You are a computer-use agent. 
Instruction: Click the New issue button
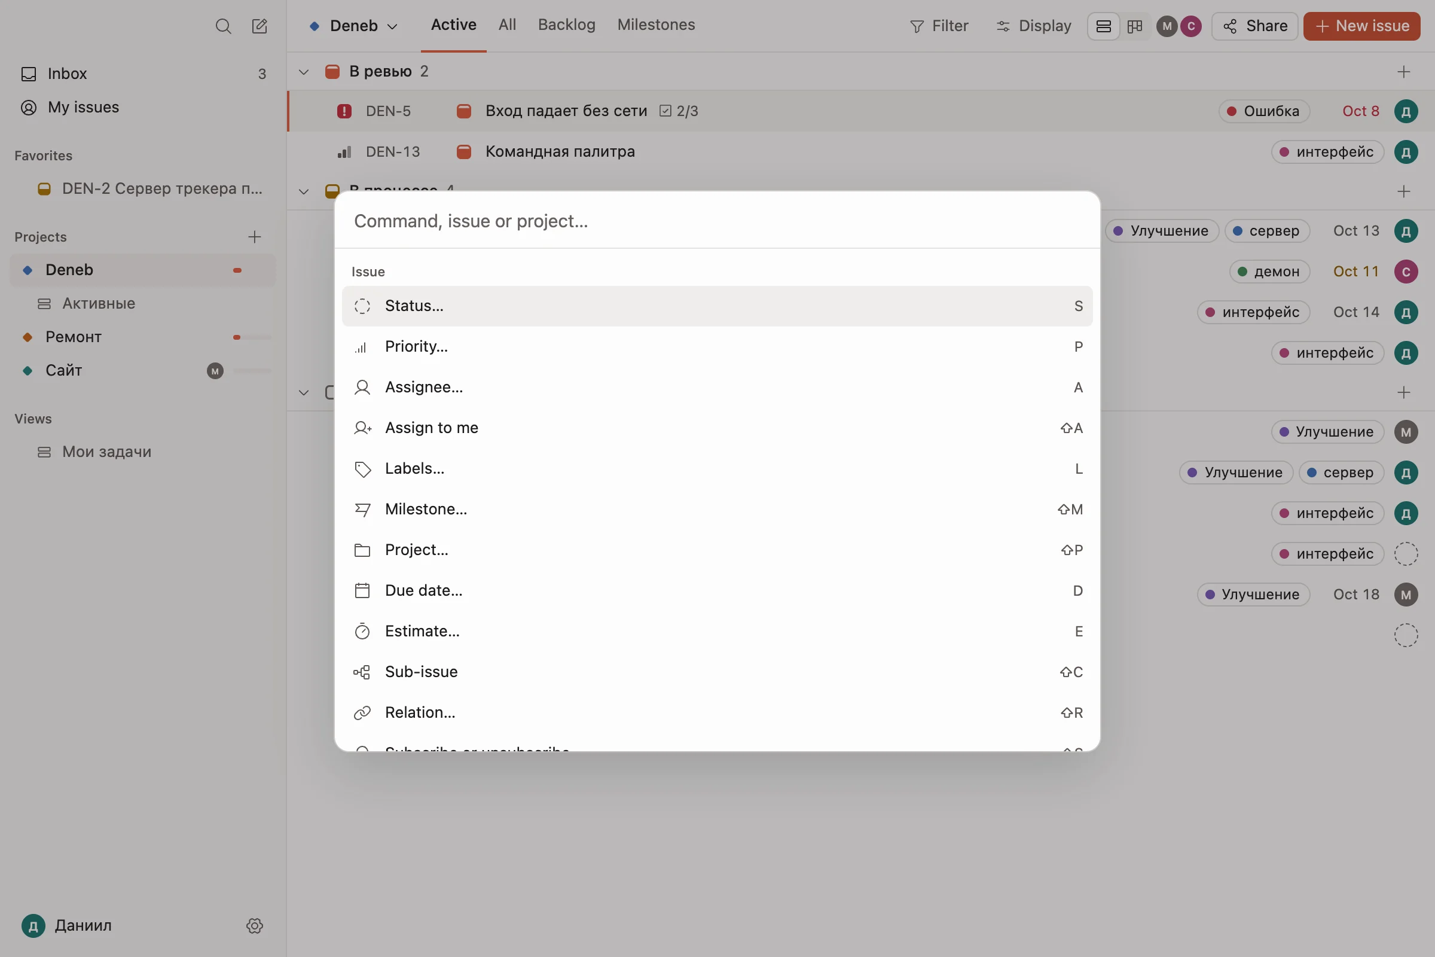coord(1361,26)
